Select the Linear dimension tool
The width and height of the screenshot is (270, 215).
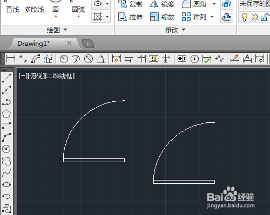click(x=11, y=59)
